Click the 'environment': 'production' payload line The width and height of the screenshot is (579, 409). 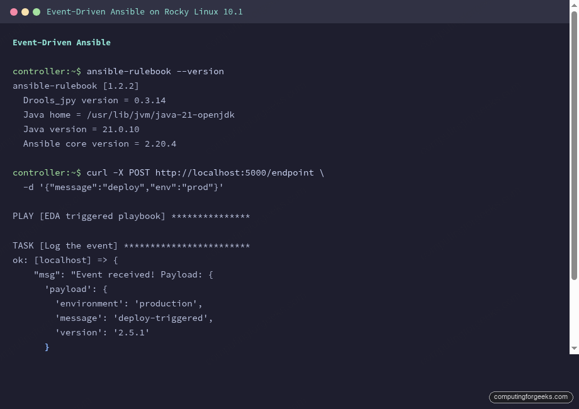(129, 303)
